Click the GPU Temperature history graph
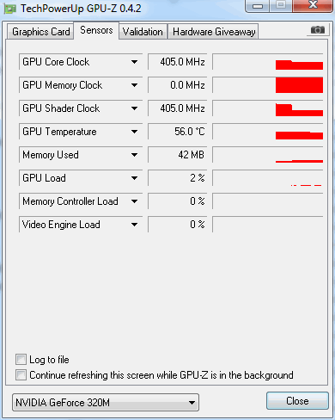Screen dimensions: 335x420 click(268, 132)
